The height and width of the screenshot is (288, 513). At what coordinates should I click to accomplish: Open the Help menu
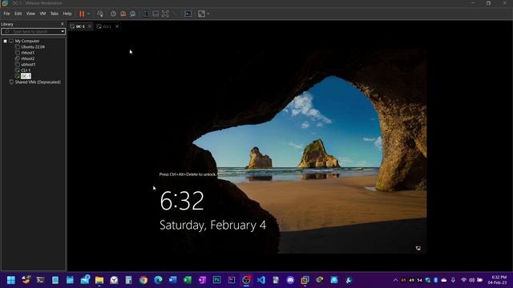(x=67, y=14)
